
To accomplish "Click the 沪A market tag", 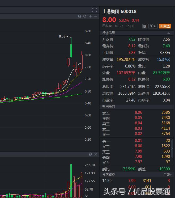I will [x=153, y=26].
